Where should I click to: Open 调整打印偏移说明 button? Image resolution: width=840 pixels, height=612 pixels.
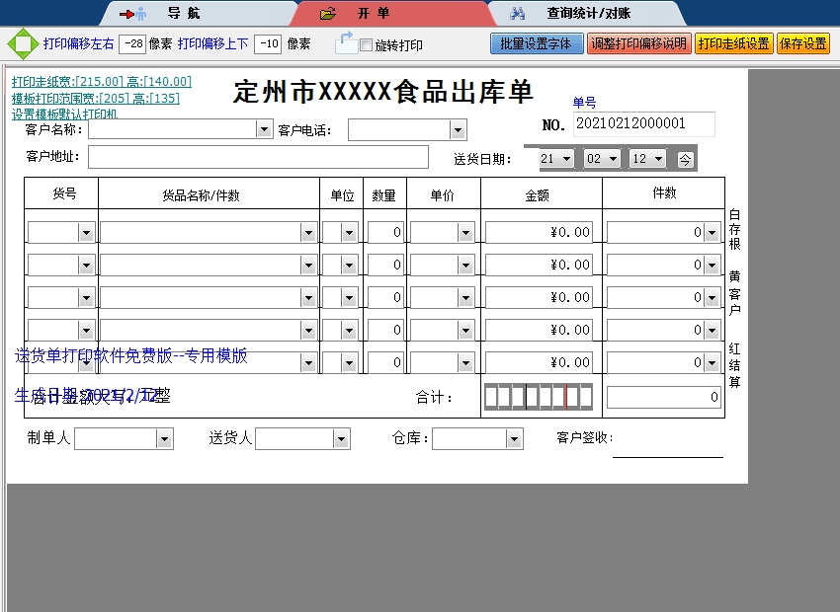pos(638,44)
